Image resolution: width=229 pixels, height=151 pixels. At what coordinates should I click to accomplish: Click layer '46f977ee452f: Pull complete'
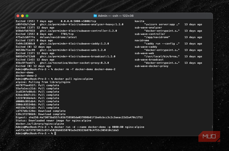[37, 85]
